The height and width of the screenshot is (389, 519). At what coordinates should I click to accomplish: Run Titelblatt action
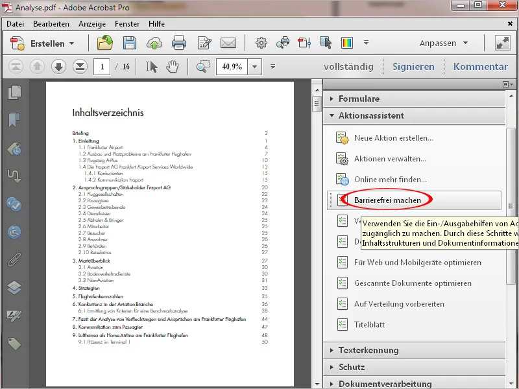point(369,325)
